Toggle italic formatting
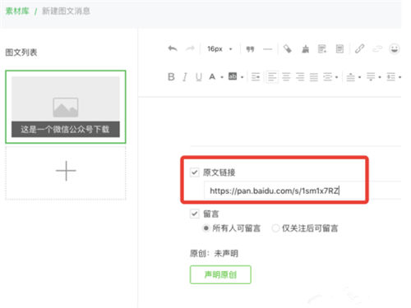 click(x=185, y=77)
